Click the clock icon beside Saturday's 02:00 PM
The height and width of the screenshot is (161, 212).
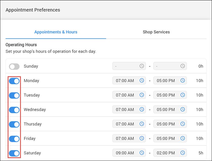(x=182, y=153)
